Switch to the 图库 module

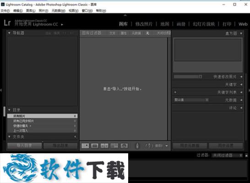pos(123,24)
